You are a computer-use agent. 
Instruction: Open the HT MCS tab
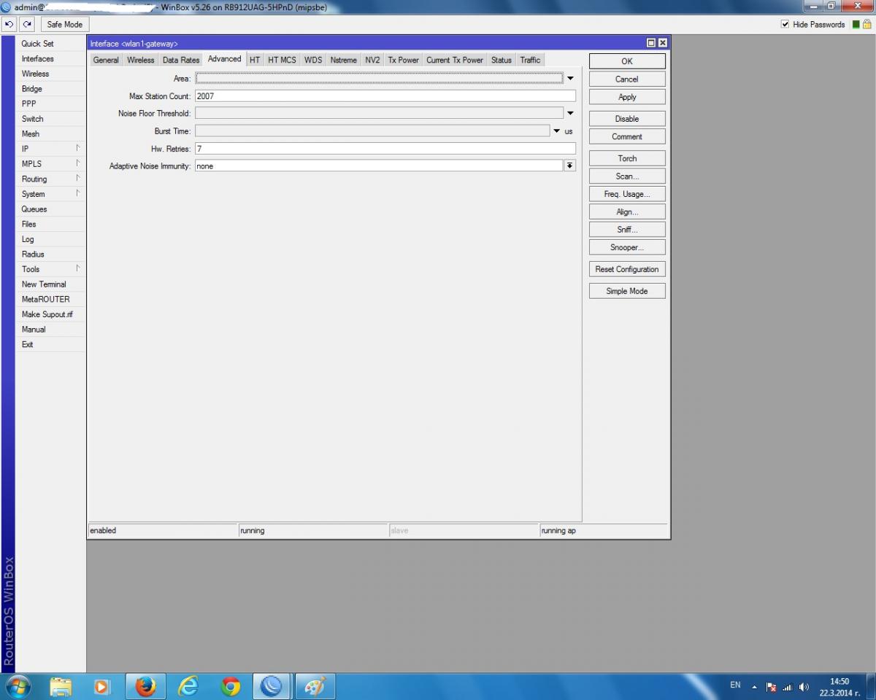pos(282,60)
